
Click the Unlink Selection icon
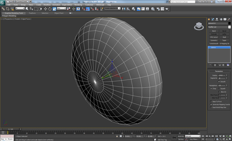coord(8,9)
